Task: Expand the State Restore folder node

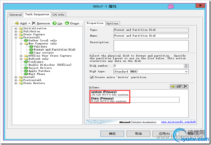Action: coord(16,83)
